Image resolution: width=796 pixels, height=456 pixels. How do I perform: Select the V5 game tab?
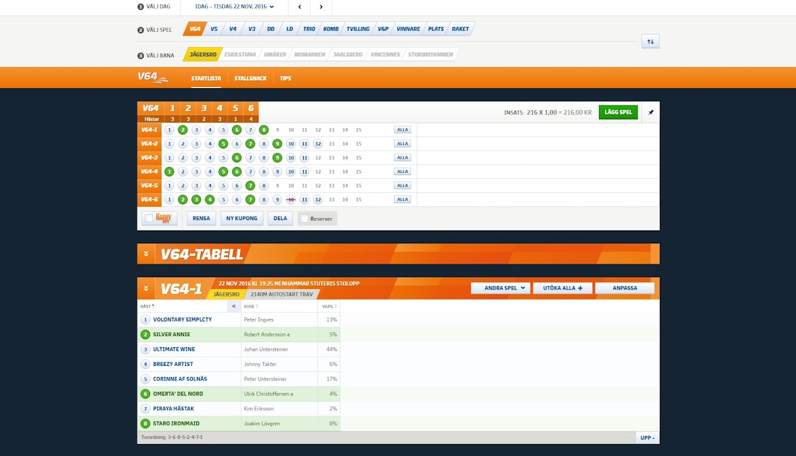click(x=214, y=29)
